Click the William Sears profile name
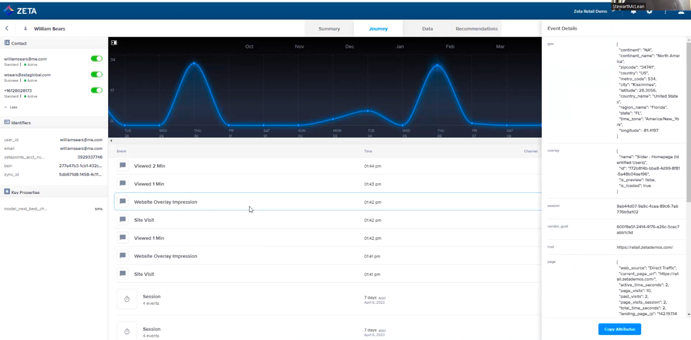 (x=50, y=28)
